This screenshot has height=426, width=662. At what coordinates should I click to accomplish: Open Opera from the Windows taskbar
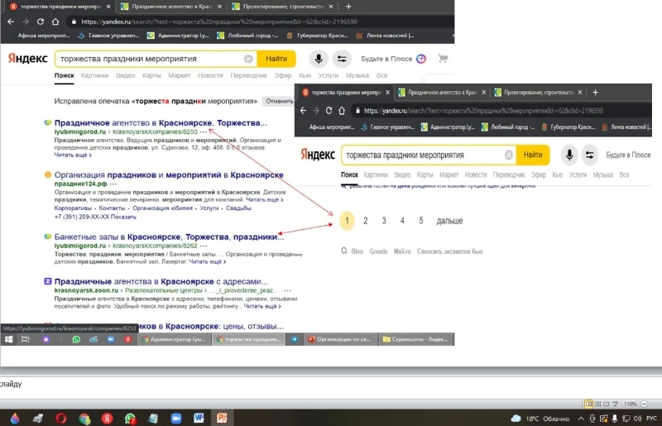[x=60, y=418]
